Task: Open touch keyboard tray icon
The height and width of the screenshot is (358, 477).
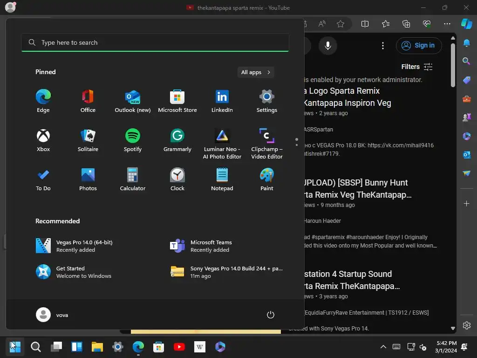Action: (396, 347)
